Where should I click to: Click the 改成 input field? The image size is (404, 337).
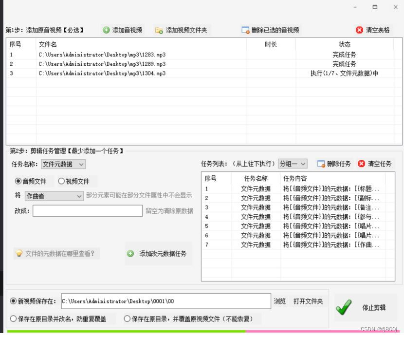[x=88, y=211]
